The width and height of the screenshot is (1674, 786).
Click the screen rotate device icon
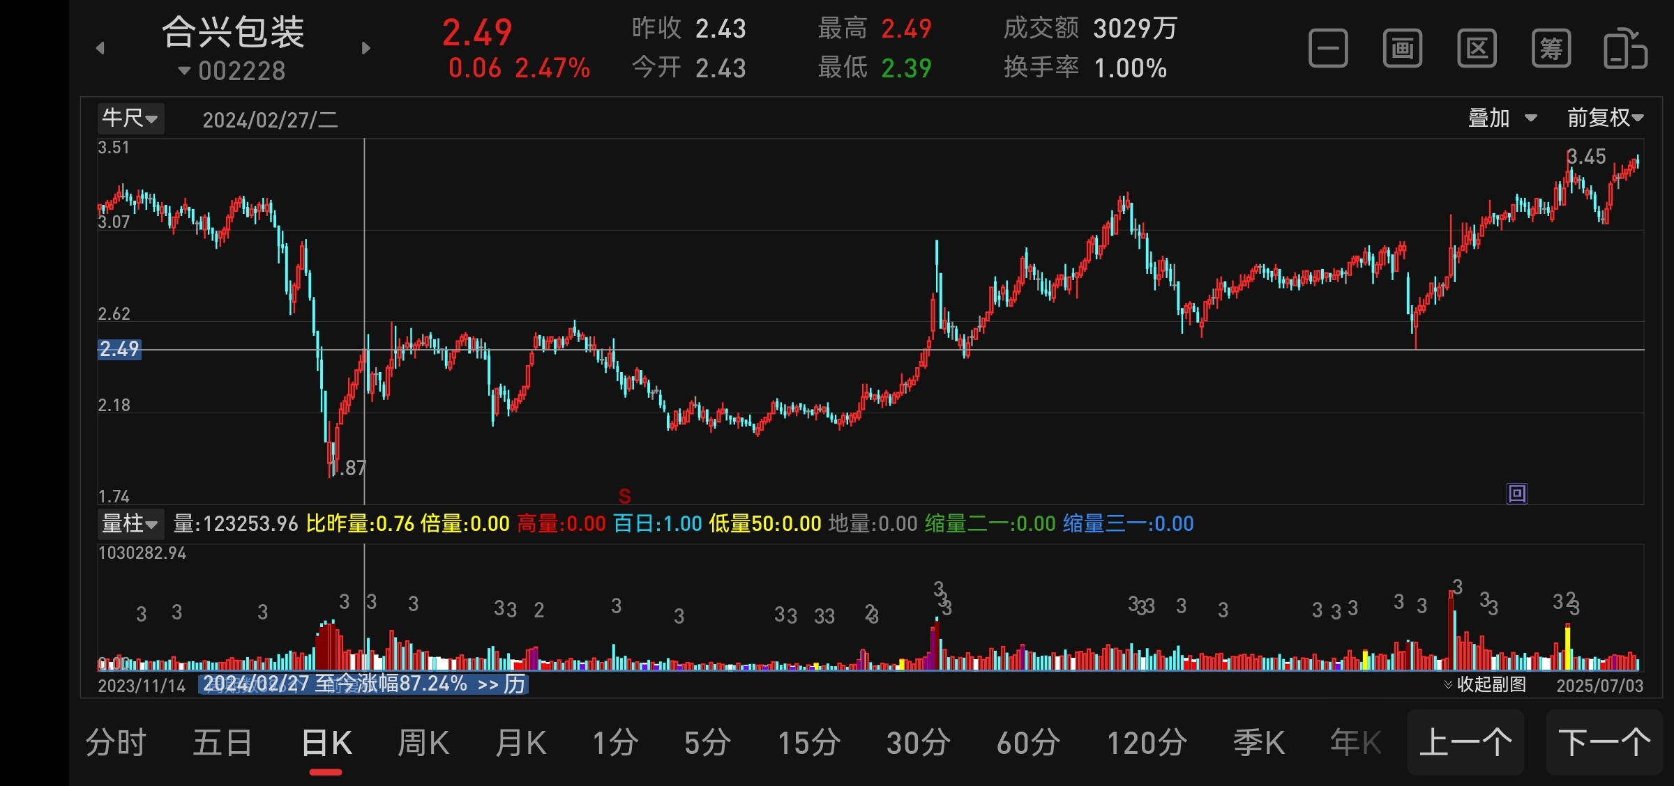coord(1625,49)
